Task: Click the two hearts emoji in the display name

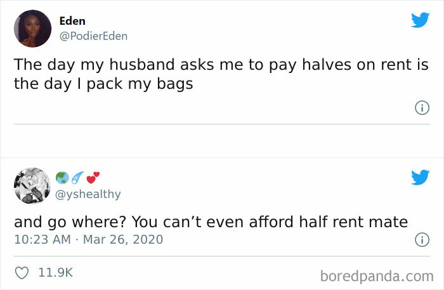Action: [x=93, y=178]
